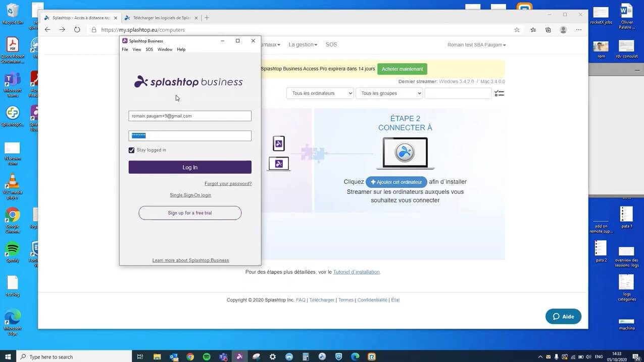Click the list view options icon on webpage

pos(499,93)
